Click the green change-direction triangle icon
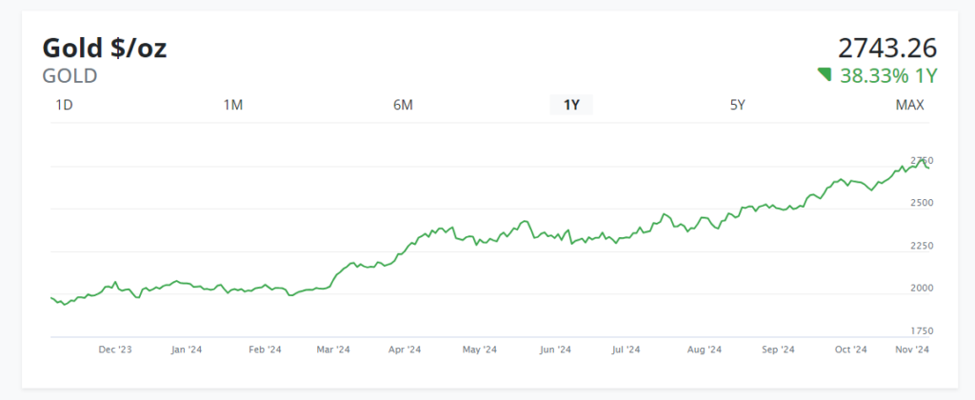This screenshot has width=975, height=400. coord(825,74)
